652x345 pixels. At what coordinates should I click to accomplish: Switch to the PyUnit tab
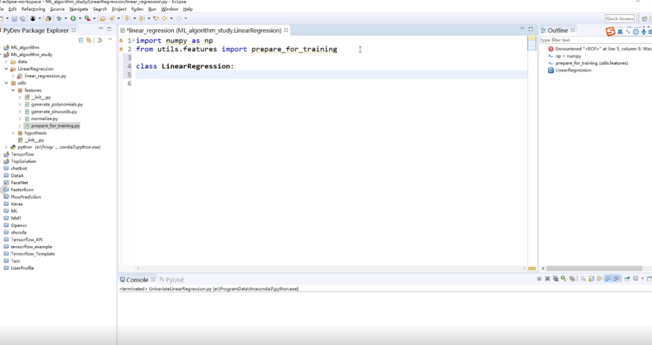pos(174,280)
